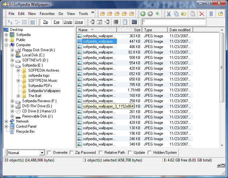Switch to details view

[32, 22]
